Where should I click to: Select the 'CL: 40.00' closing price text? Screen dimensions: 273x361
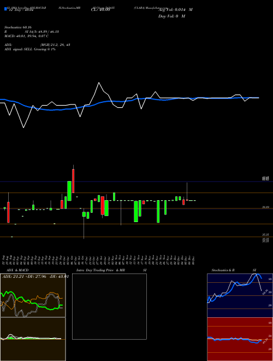click(x=100, y=10)
